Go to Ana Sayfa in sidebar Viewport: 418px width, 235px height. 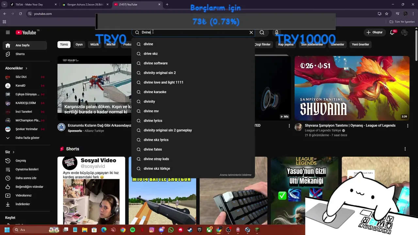point(25,45)
